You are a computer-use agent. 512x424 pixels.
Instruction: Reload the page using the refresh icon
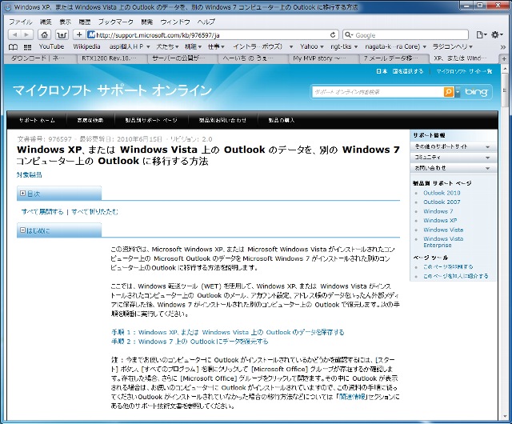[x=333, y=35]
